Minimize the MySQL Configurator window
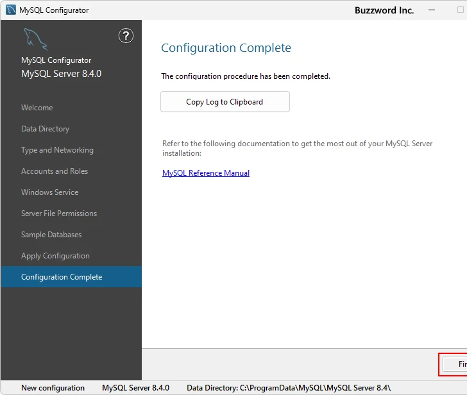Screen dimensions: 467x395 (x=432, y=10)
